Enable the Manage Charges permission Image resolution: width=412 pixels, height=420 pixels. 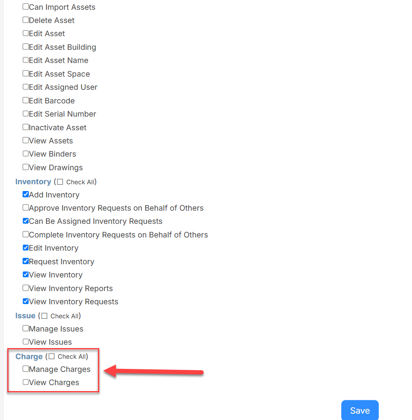coord(26,369)
